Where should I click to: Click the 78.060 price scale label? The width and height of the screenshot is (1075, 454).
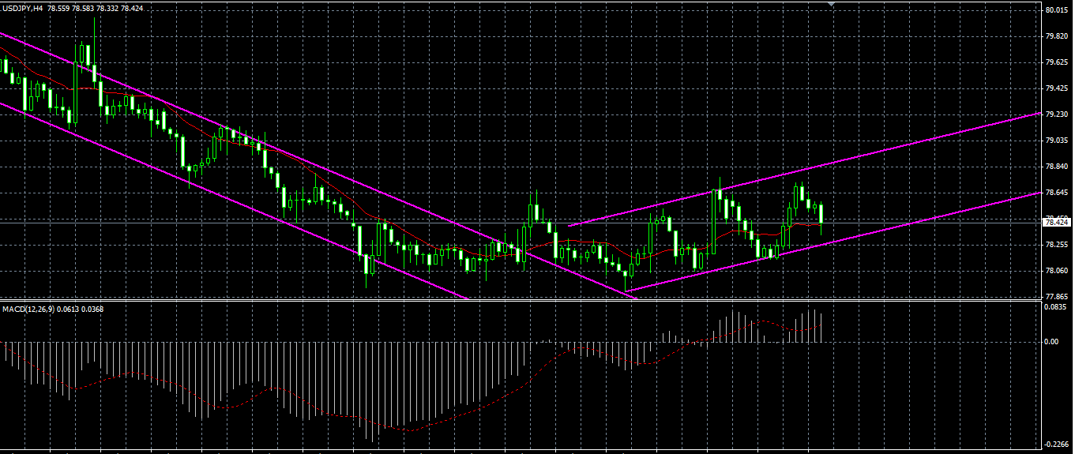(x=1056, y=271)
